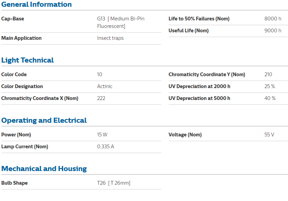Select the G13 Medium Bi-Pin Fluorescent value
Viewport: 288px width, 201px height.
(x=121, y=22)
